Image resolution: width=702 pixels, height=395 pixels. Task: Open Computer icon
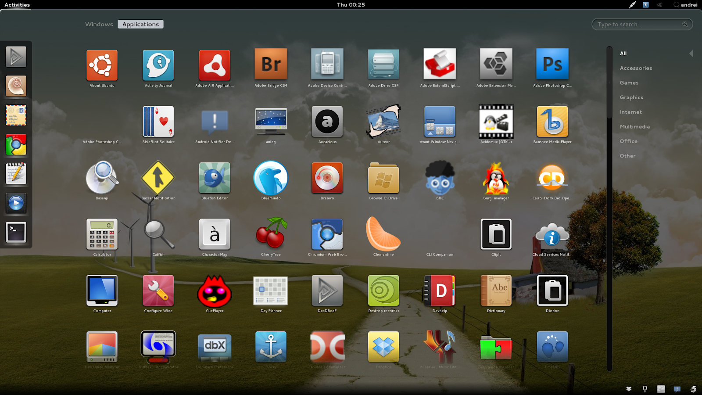(x=102, y=290)
